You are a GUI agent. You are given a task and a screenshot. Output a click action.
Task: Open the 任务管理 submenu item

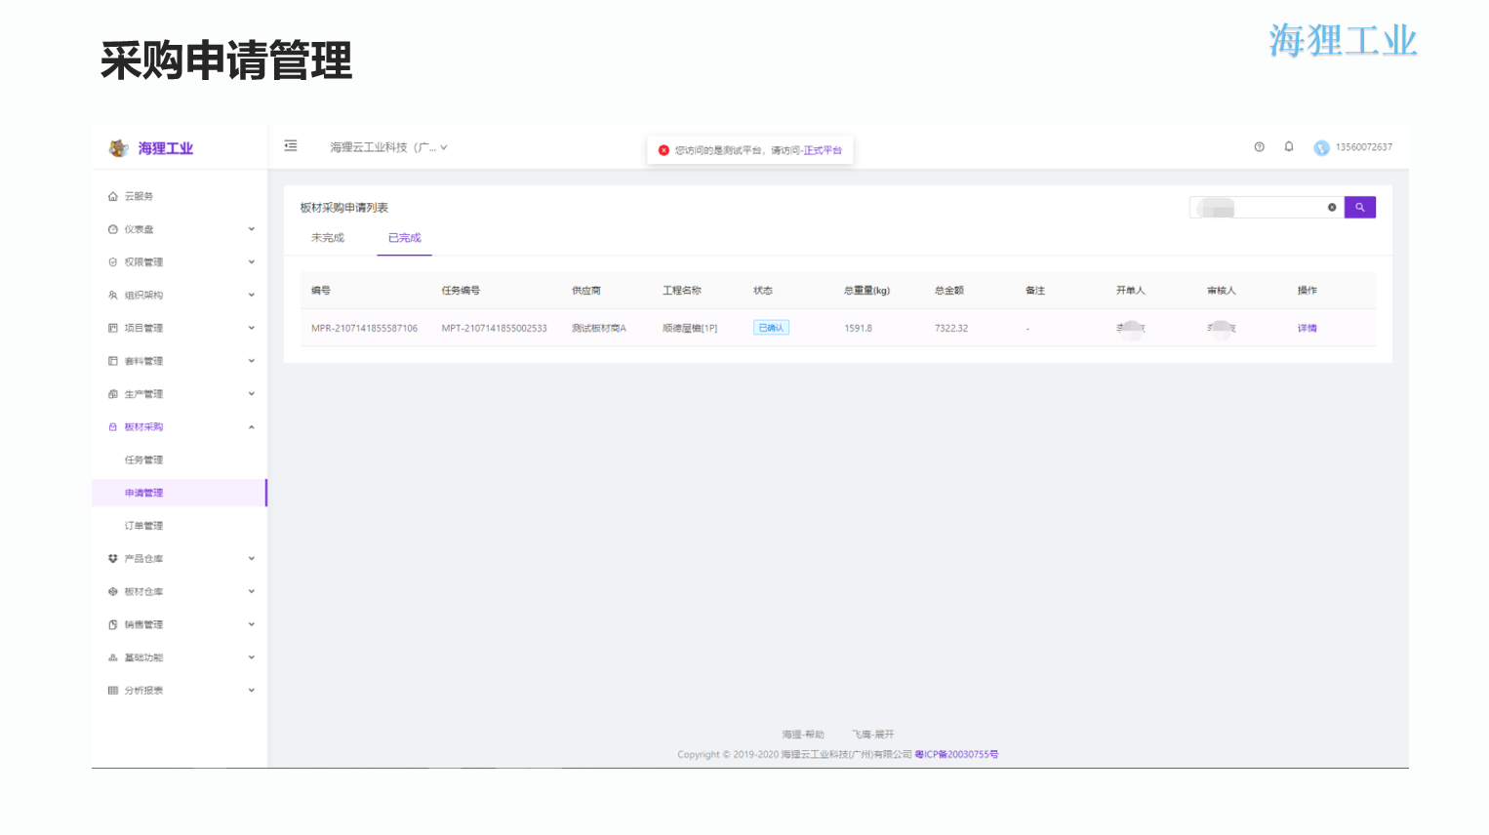pyautogui.click(x=143, y=460)
